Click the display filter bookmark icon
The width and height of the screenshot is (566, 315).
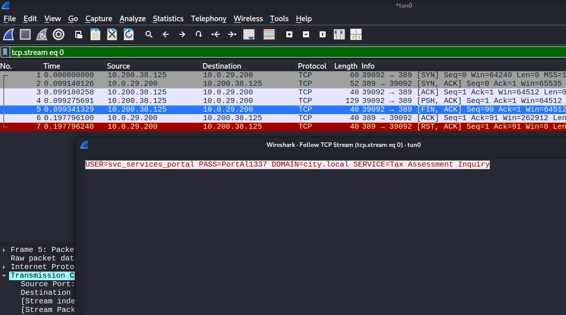pos(5,52)
